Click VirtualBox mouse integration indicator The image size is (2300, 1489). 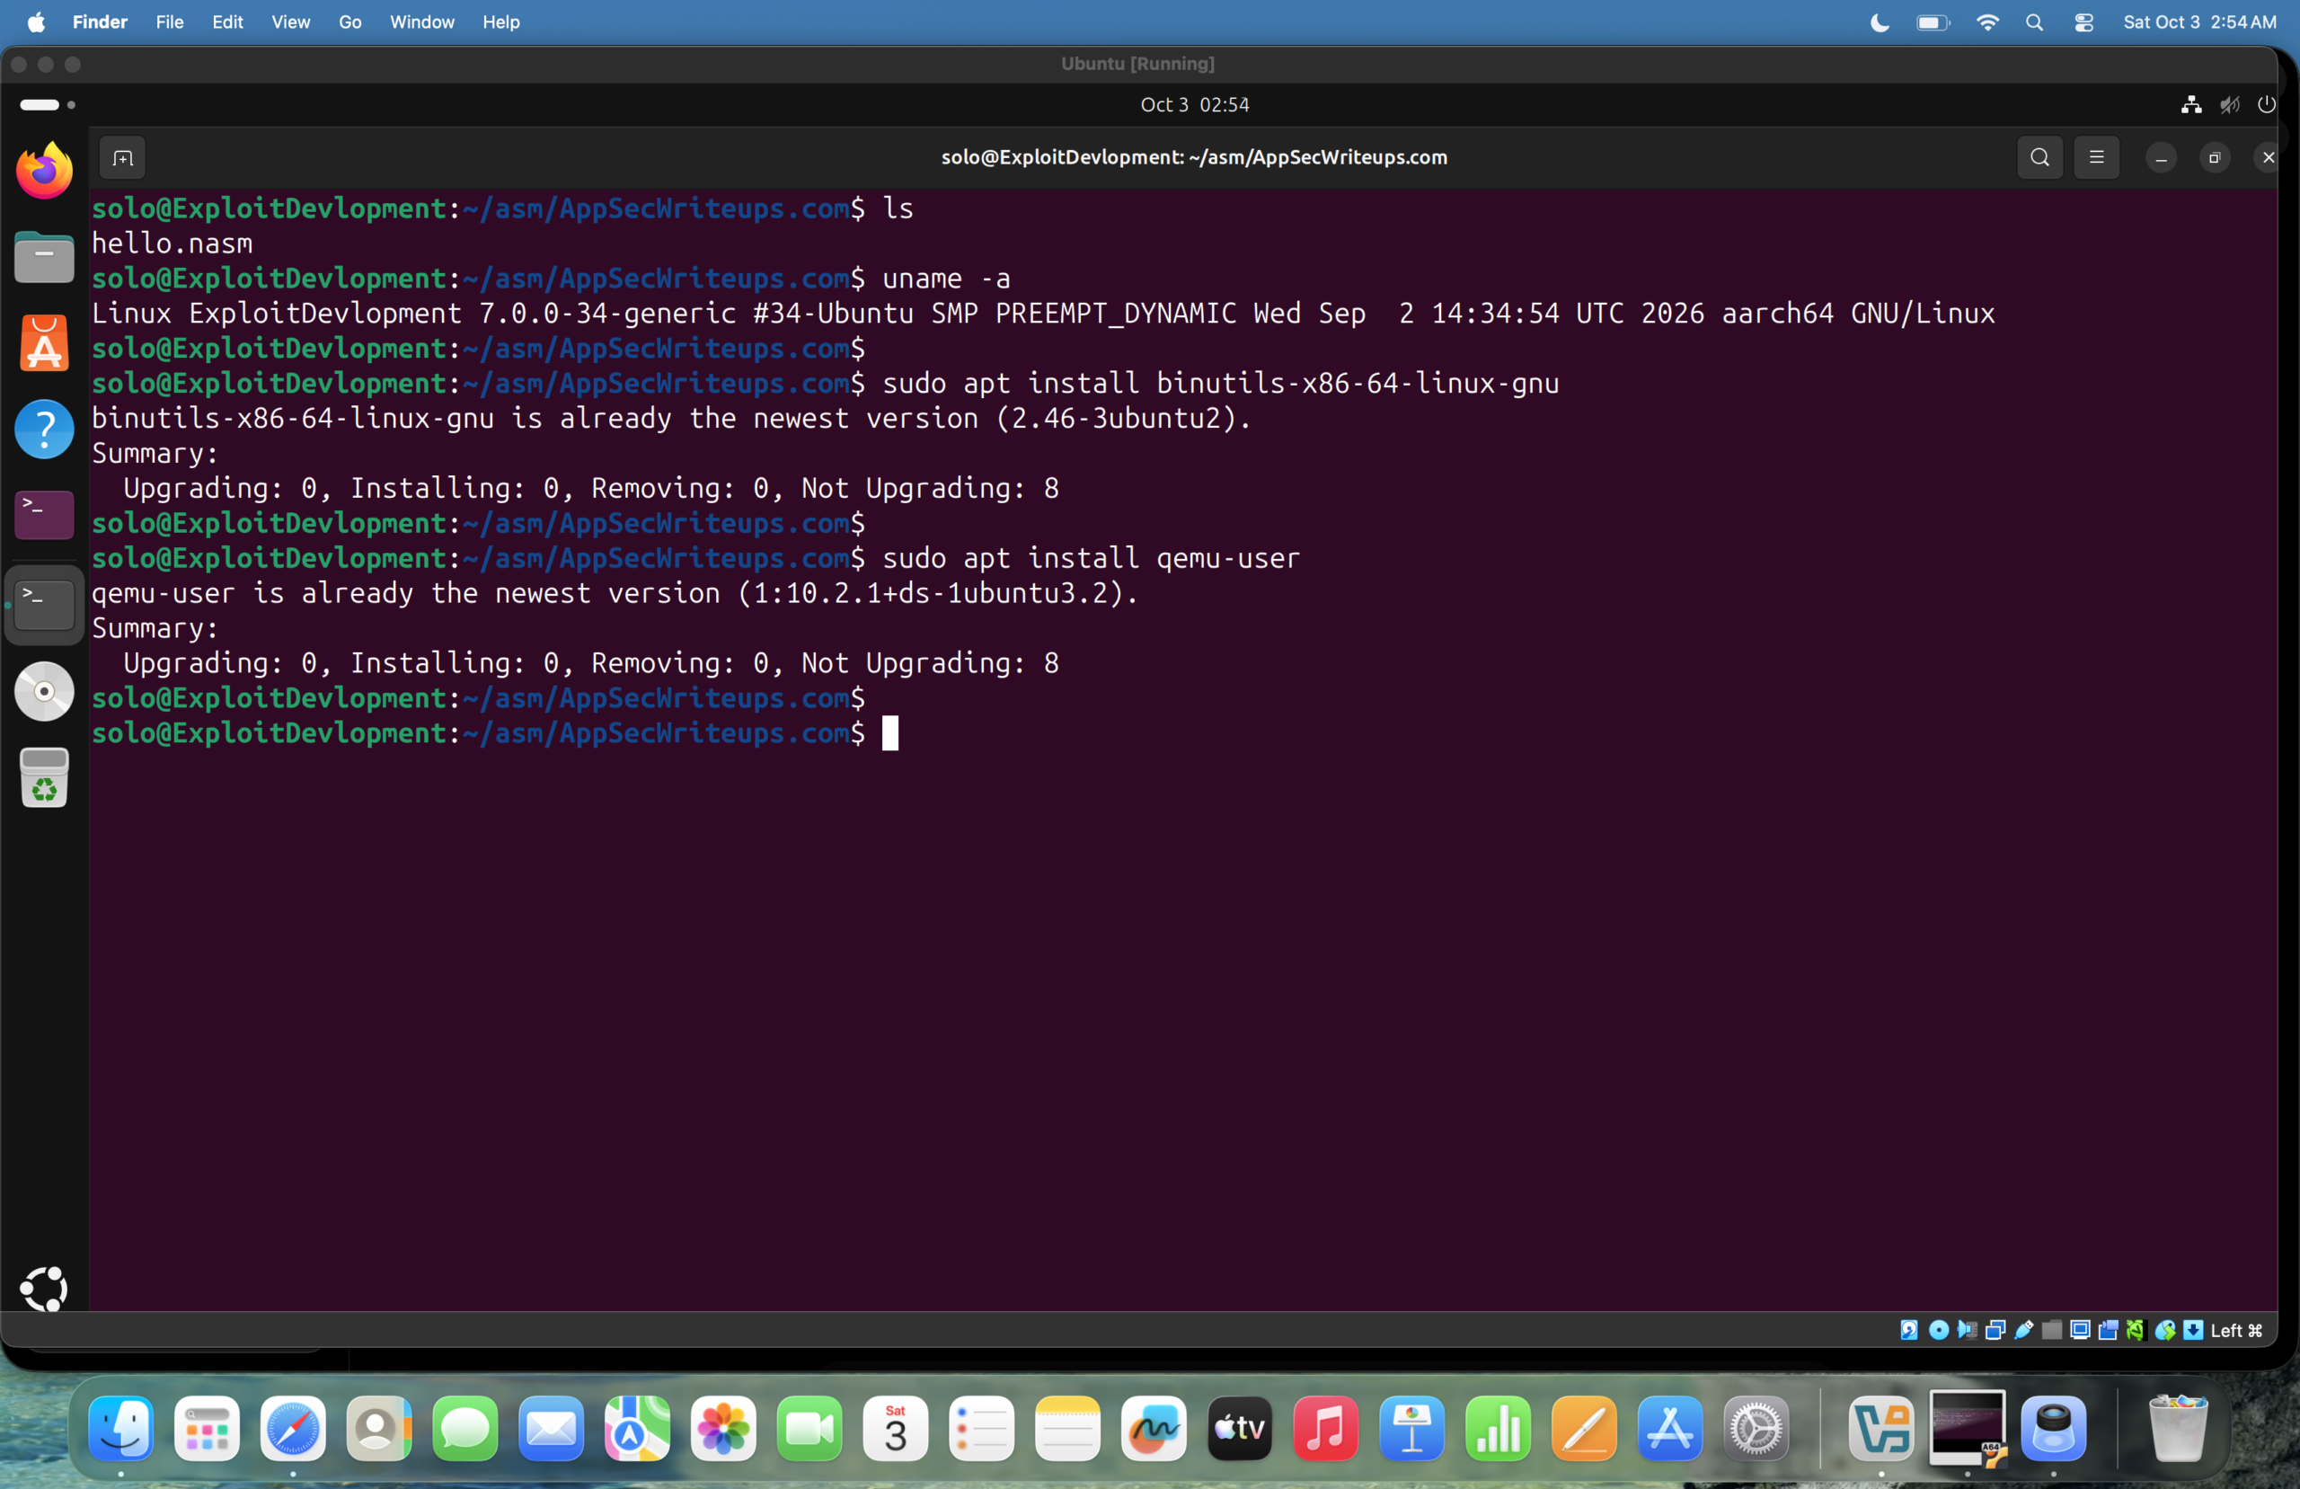(x=2164, y=1331)
